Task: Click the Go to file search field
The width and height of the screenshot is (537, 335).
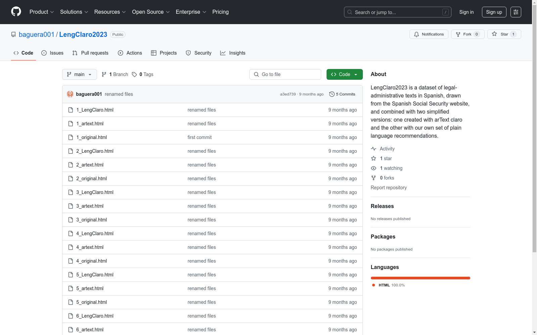Action: (x=285, y=74)
